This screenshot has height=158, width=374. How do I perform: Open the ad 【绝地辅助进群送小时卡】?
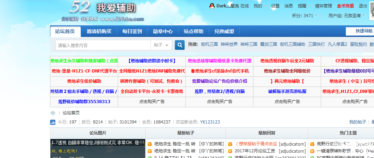[152, 61]
